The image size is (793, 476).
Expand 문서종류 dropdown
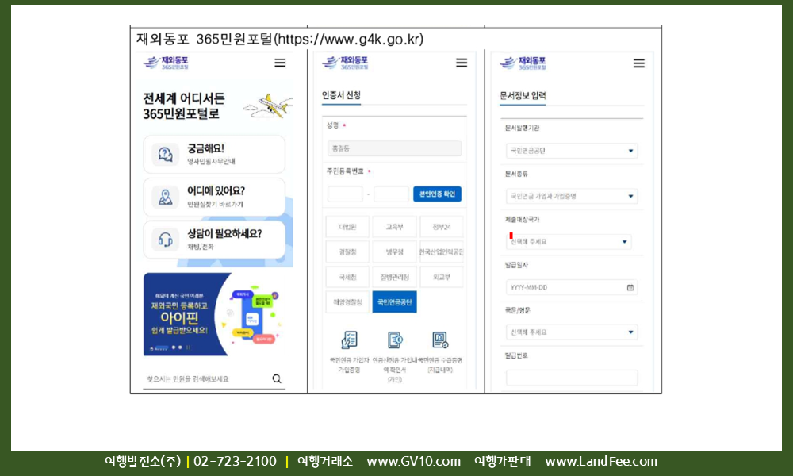pos(571,196)
